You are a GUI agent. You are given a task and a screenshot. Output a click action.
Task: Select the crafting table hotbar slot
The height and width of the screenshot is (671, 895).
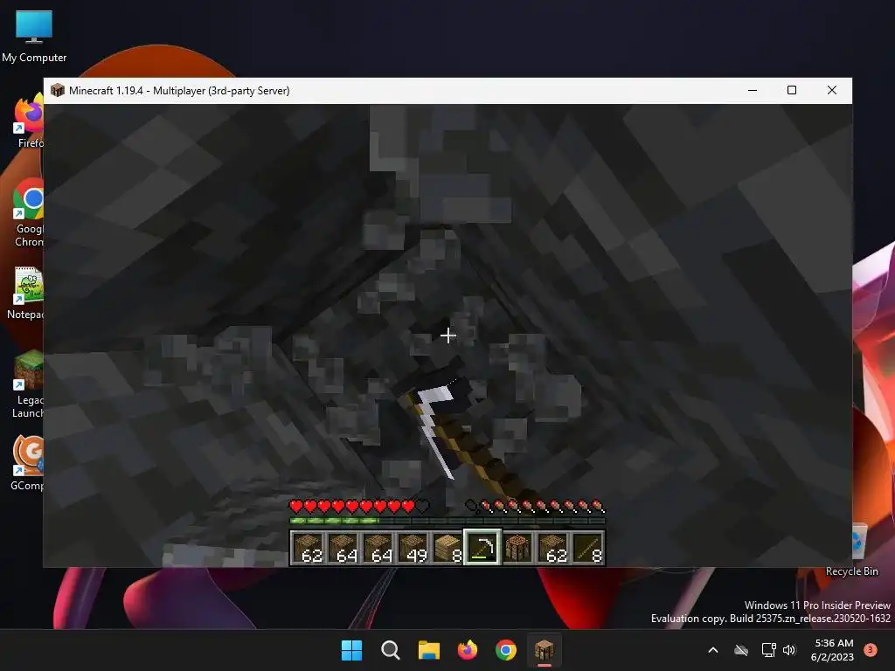coord(517,548)
